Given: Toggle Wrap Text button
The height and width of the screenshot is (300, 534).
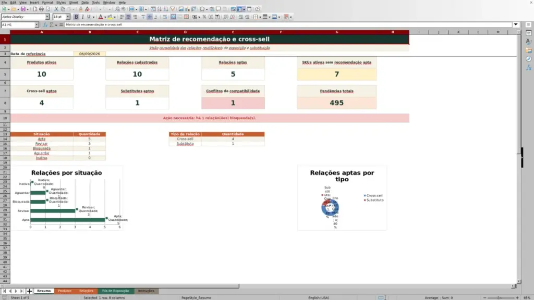Looking at the screenshot, I should tap(165, 17).
